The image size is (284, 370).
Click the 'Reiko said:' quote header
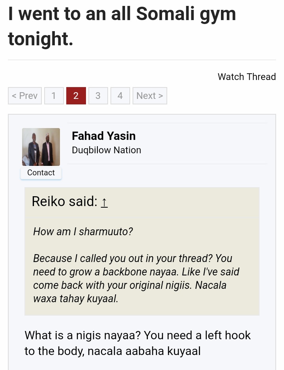[x=64, y=201]
